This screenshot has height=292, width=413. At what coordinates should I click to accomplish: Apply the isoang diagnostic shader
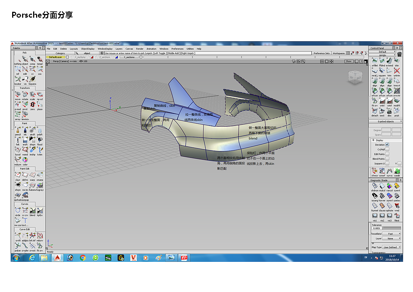coord(375,196)
